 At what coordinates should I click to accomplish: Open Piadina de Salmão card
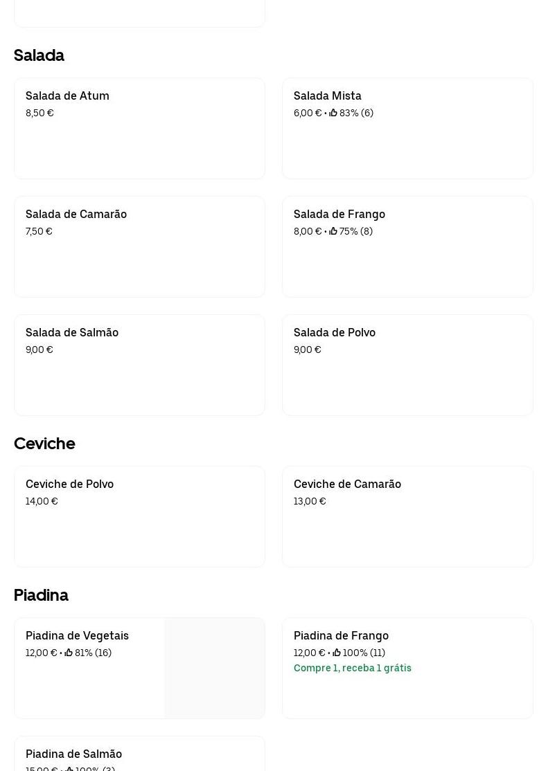[139, 754]
